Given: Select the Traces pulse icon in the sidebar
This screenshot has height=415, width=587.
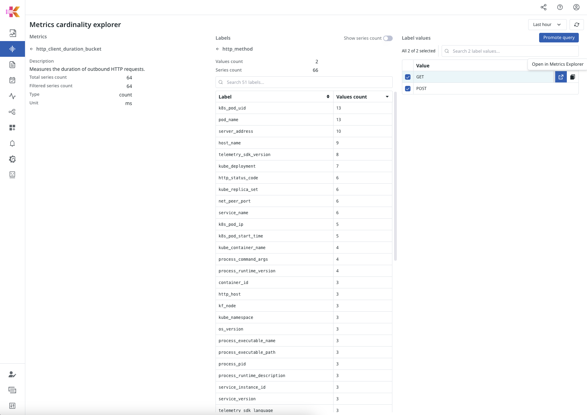Looking at the screenshot, I should 12,96.
